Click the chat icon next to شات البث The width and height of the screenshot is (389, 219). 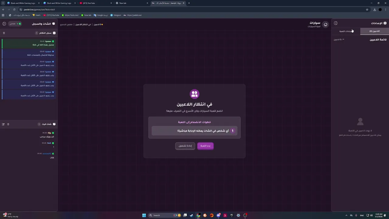coord(54,124)
